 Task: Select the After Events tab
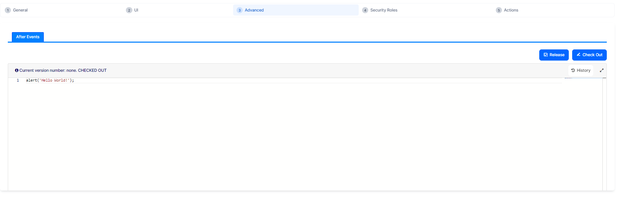(28, 37)
